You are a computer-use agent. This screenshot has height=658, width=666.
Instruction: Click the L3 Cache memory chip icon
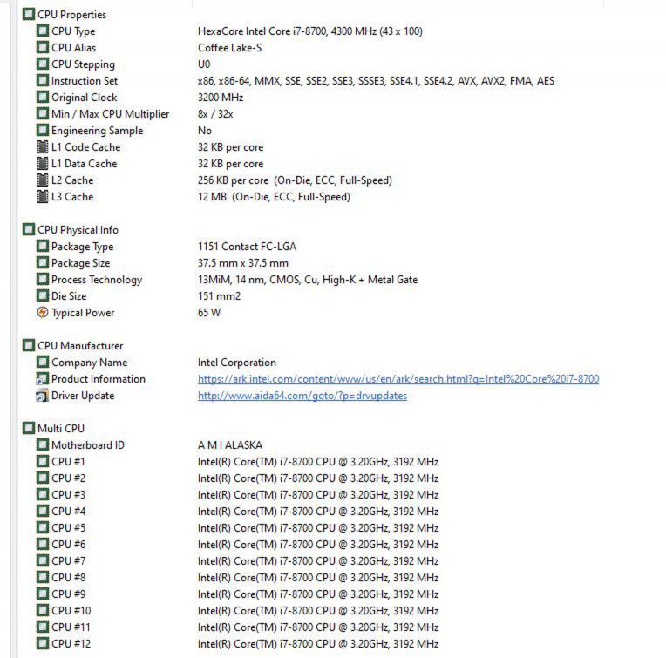click(43, 197)
